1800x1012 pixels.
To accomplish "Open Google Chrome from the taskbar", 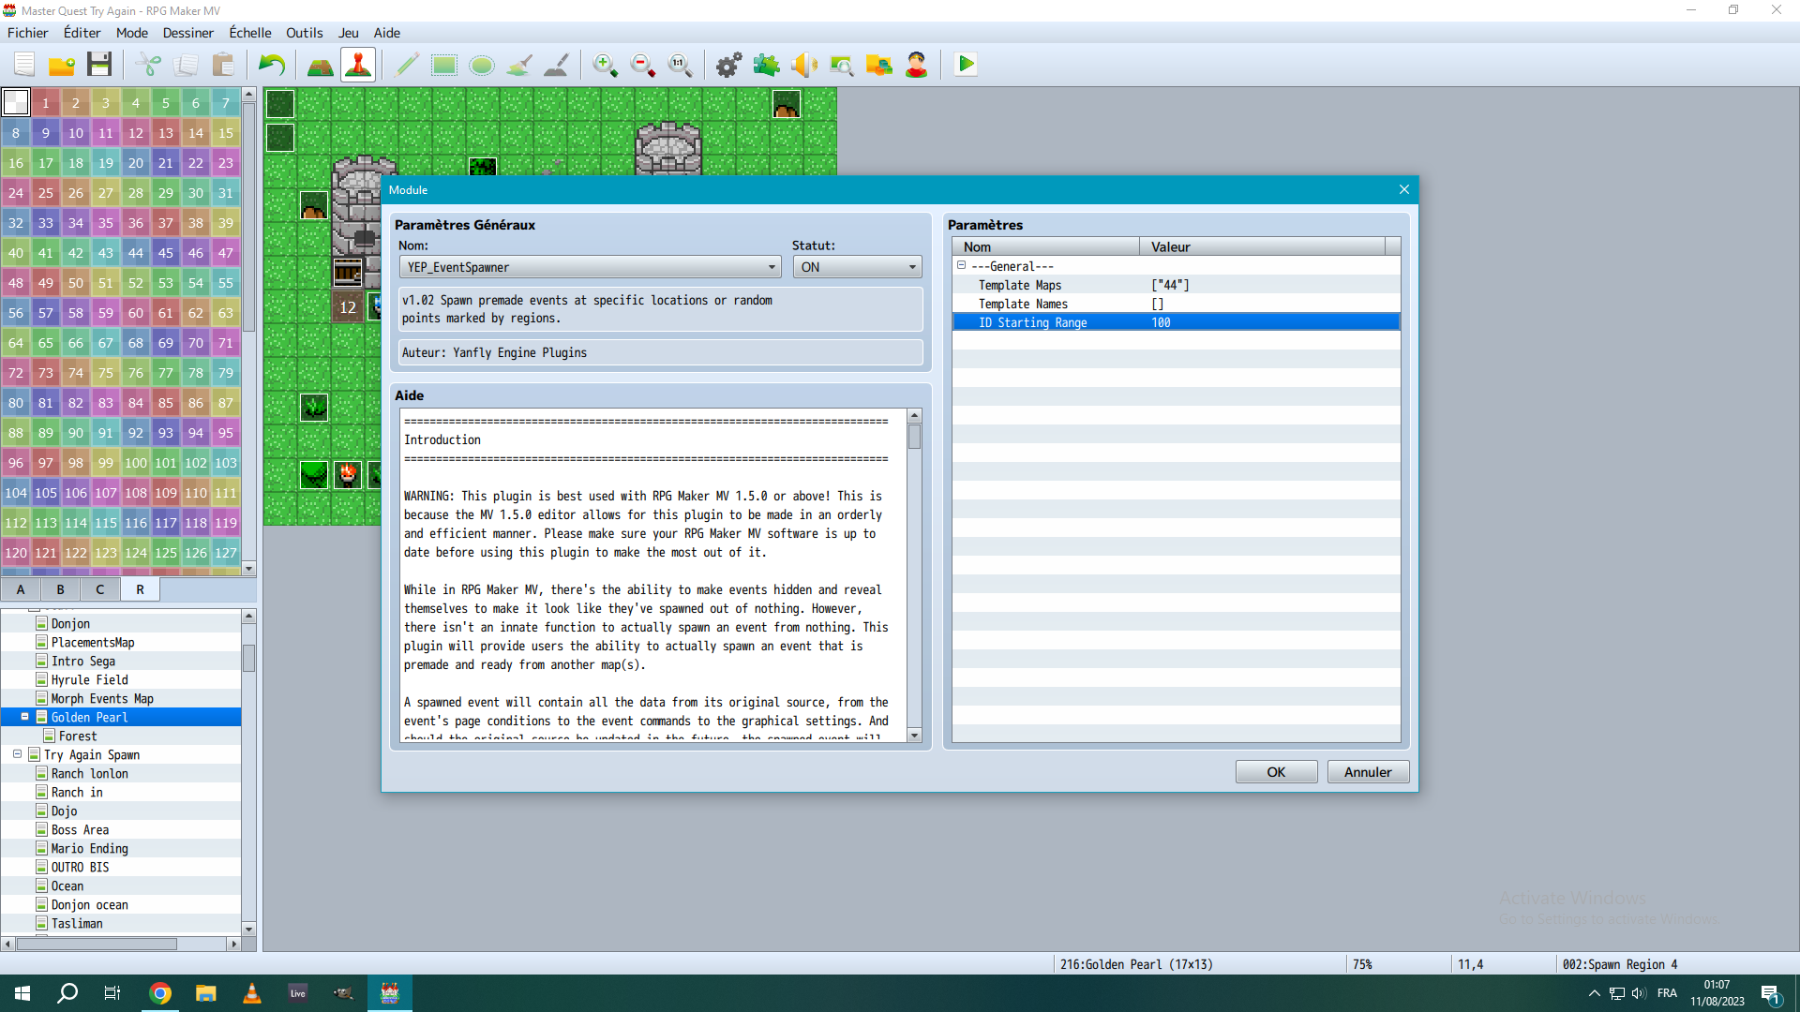I will (160, 993).
